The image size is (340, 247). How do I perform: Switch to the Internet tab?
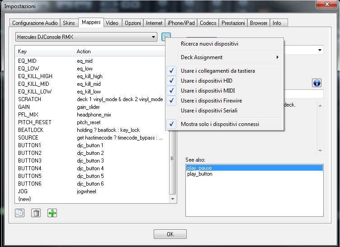(154, 23)
